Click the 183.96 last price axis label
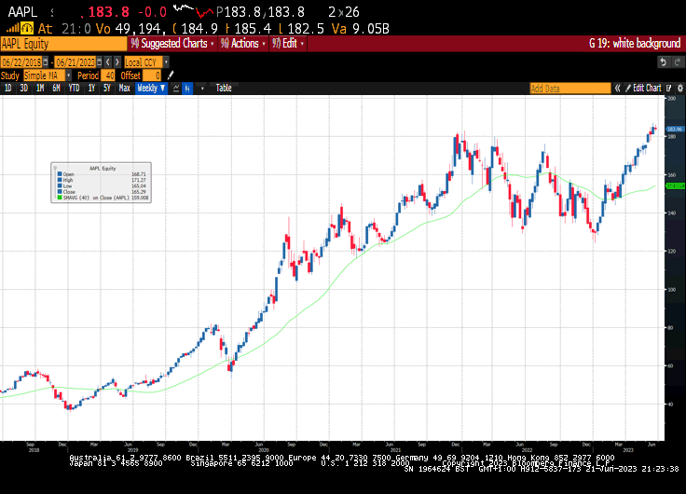The height and width of the screenshot is (494, 686). point(675,129)
